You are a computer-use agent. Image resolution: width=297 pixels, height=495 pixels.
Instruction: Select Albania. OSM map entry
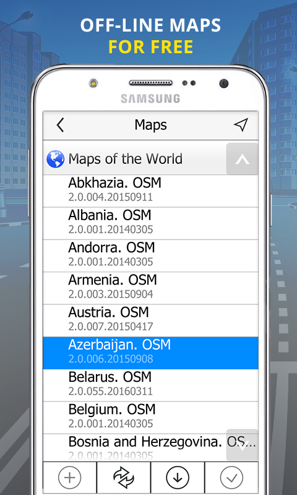coord(150,223)
